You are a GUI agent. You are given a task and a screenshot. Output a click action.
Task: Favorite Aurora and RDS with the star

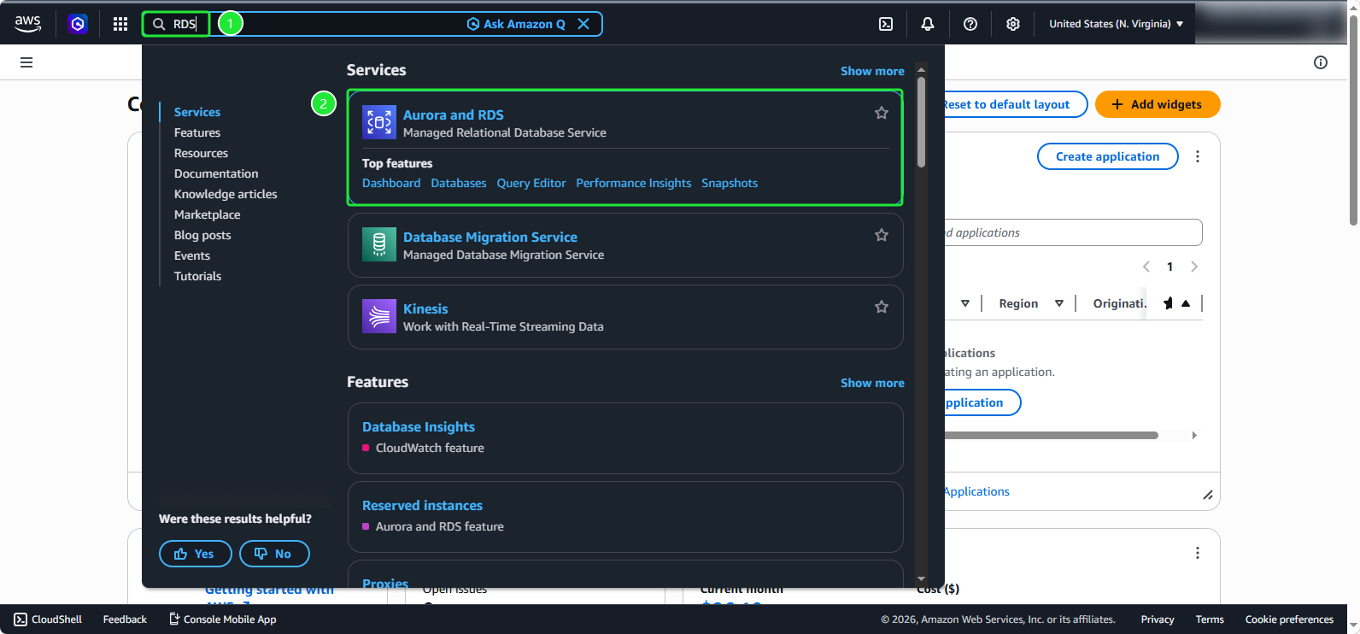[x=882, y=113]
